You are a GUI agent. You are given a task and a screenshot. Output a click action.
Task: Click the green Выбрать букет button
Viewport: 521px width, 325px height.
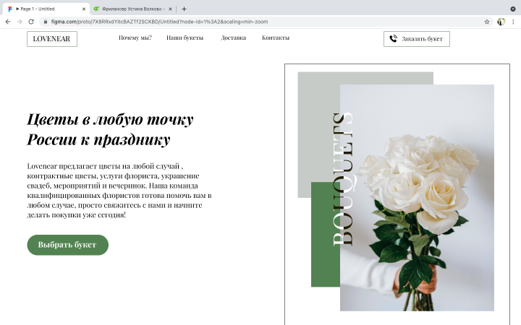tap(67, 245)
